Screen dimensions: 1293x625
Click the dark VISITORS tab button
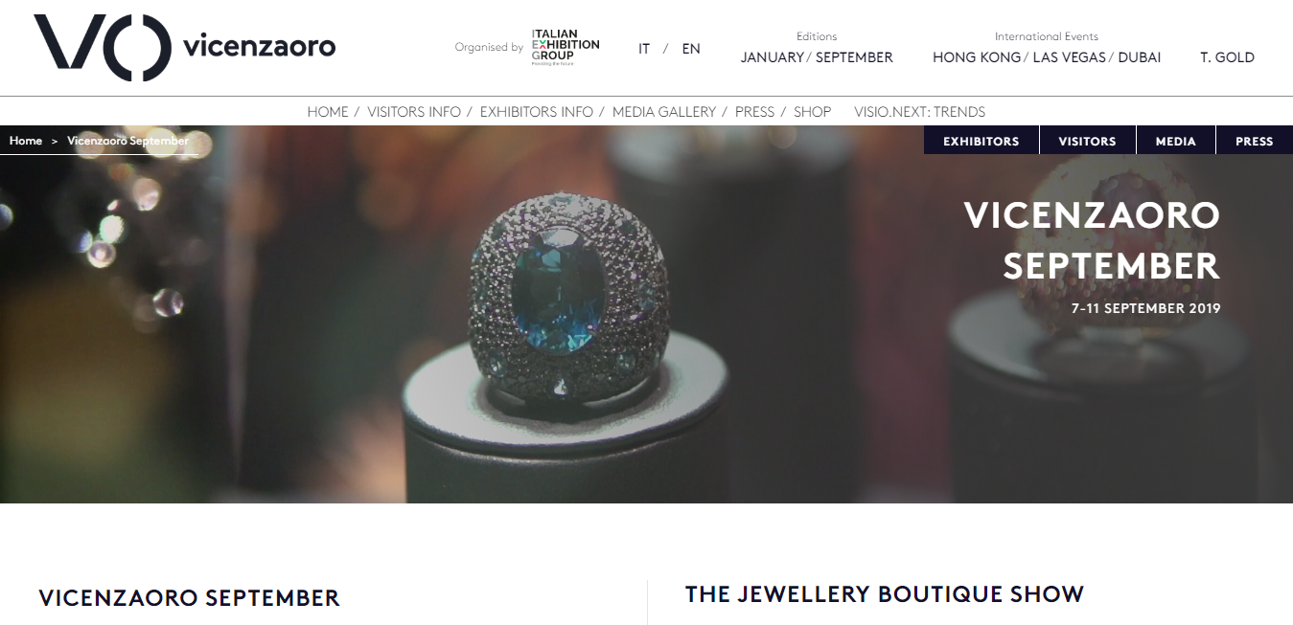pyautogui.click(x=1087, y=141)
